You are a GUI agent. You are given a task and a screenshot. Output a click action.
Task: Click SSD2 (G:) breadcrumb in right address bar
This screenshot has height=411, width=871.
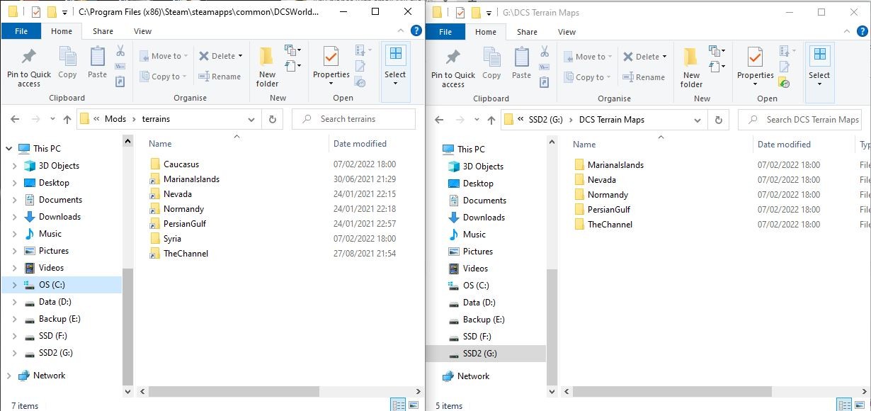point(545,120)
